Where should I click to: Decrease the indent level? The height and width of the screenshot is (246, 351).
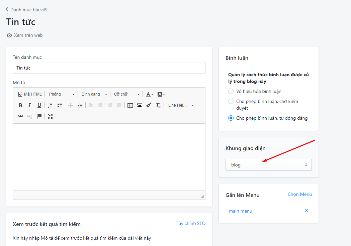[71, 105]
